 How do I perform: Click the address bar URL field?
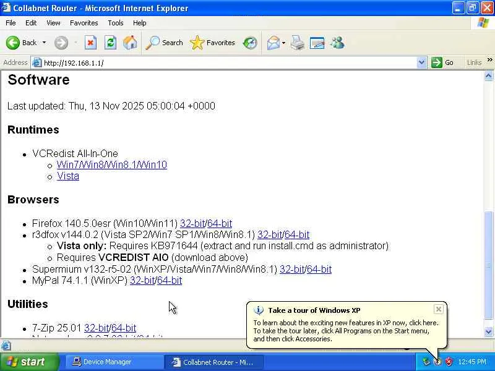(229, 63)
